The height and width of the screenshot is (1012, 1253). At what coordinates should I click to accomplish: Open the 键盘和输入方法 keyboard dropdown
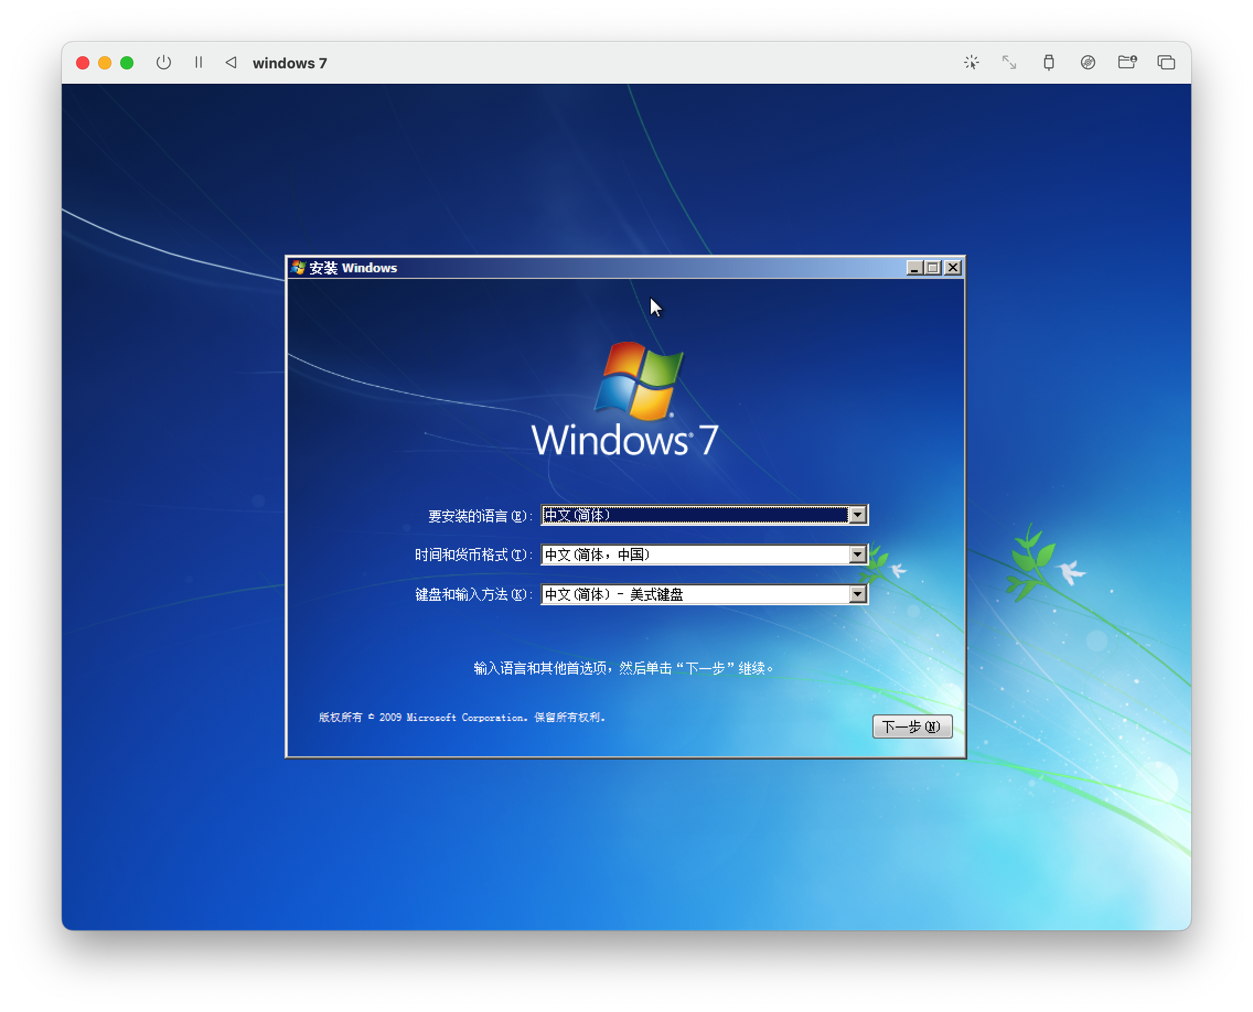857,594
